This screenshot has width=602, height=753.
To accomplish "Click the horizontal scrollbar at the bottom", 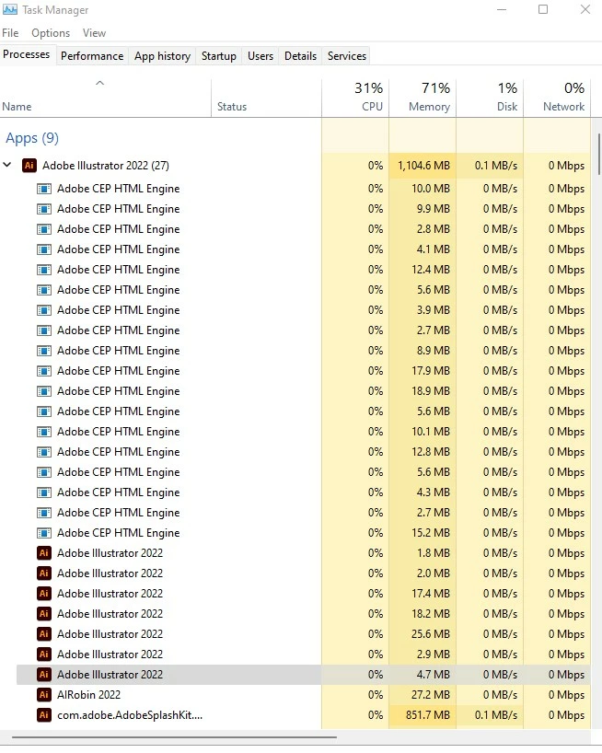I will click(174, 736).
